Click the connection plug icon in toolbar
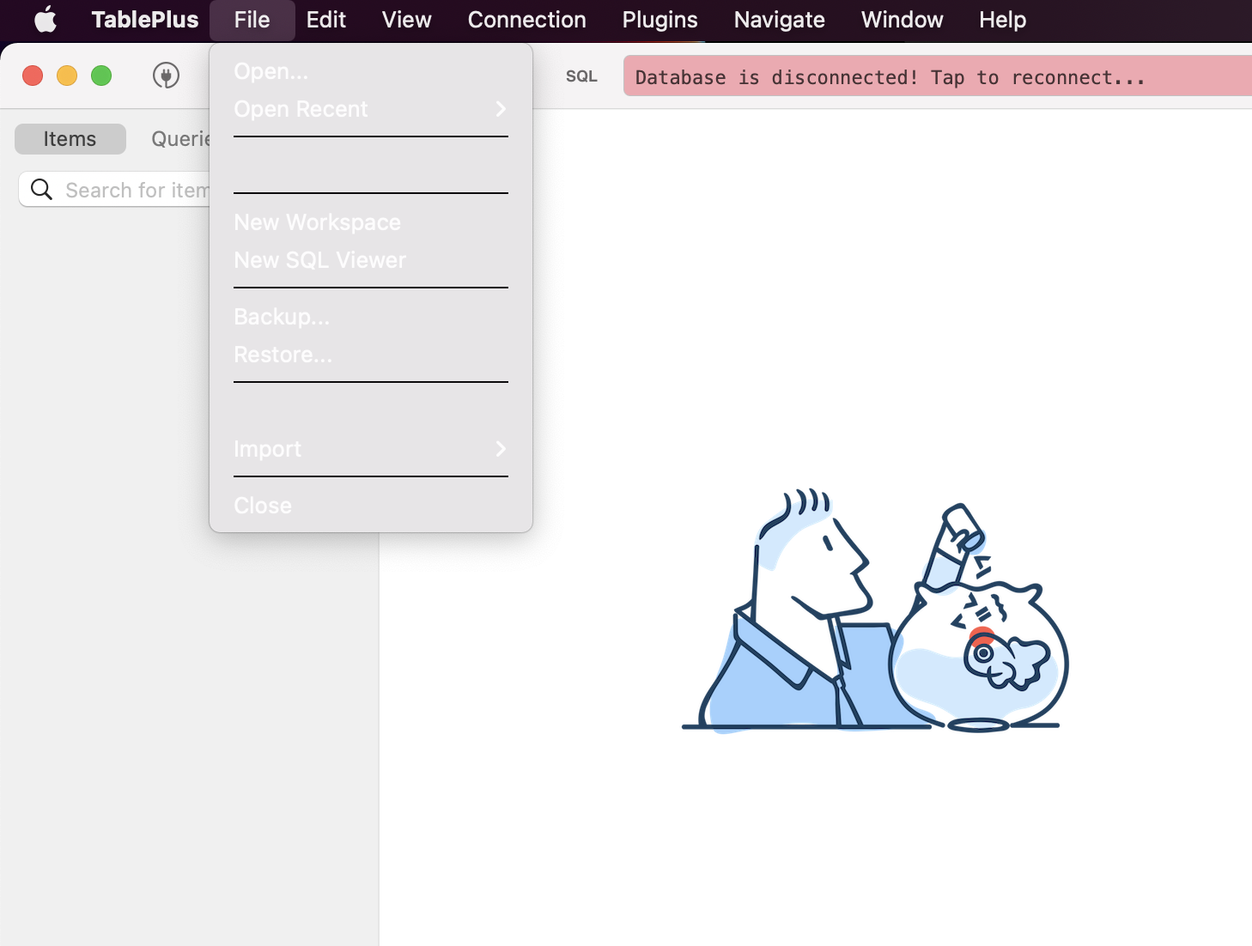This screenshot has height=946, width=1252. pos(166,76)
